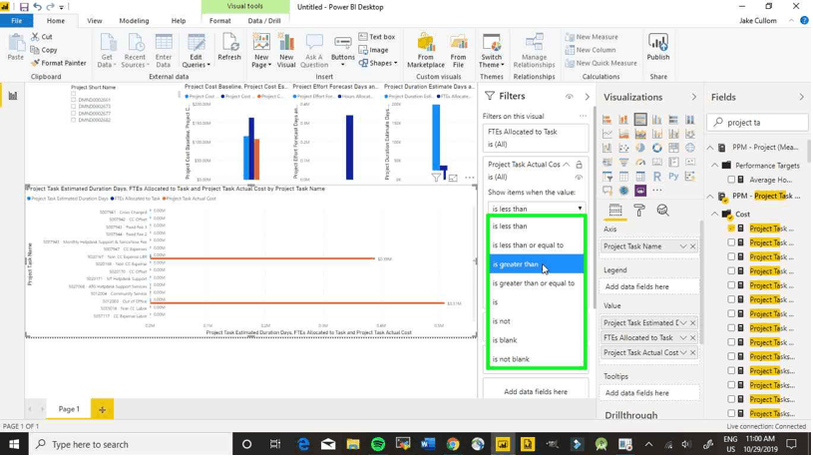Screen dimensions: 813x457
Task: Insert a Text box
Action: click(x=377, y=37)
